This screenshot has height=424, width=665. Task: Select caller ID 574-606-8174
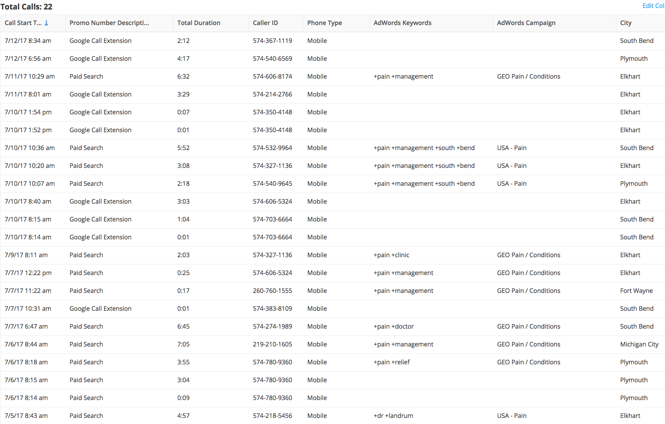[x=272, y=76]
